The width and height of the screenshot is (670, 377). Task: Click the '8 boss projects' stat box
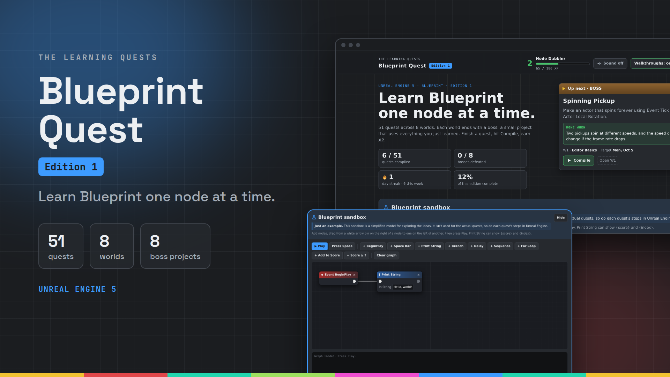click(x=175, y=246)
